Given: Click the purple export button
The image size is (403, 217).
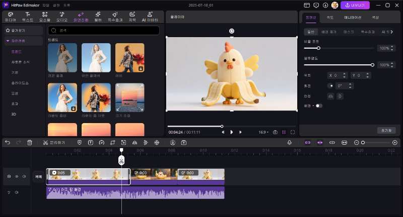Looking at the screenshot, I should point(355,5).
